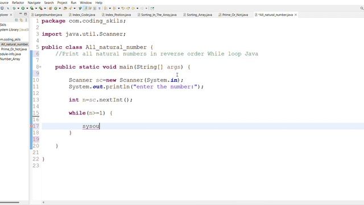The height and width of the screenshot is (205, 364).
Task: Click the Package Explorer horizontal scrollbar thumb
Action: point(10,203)
